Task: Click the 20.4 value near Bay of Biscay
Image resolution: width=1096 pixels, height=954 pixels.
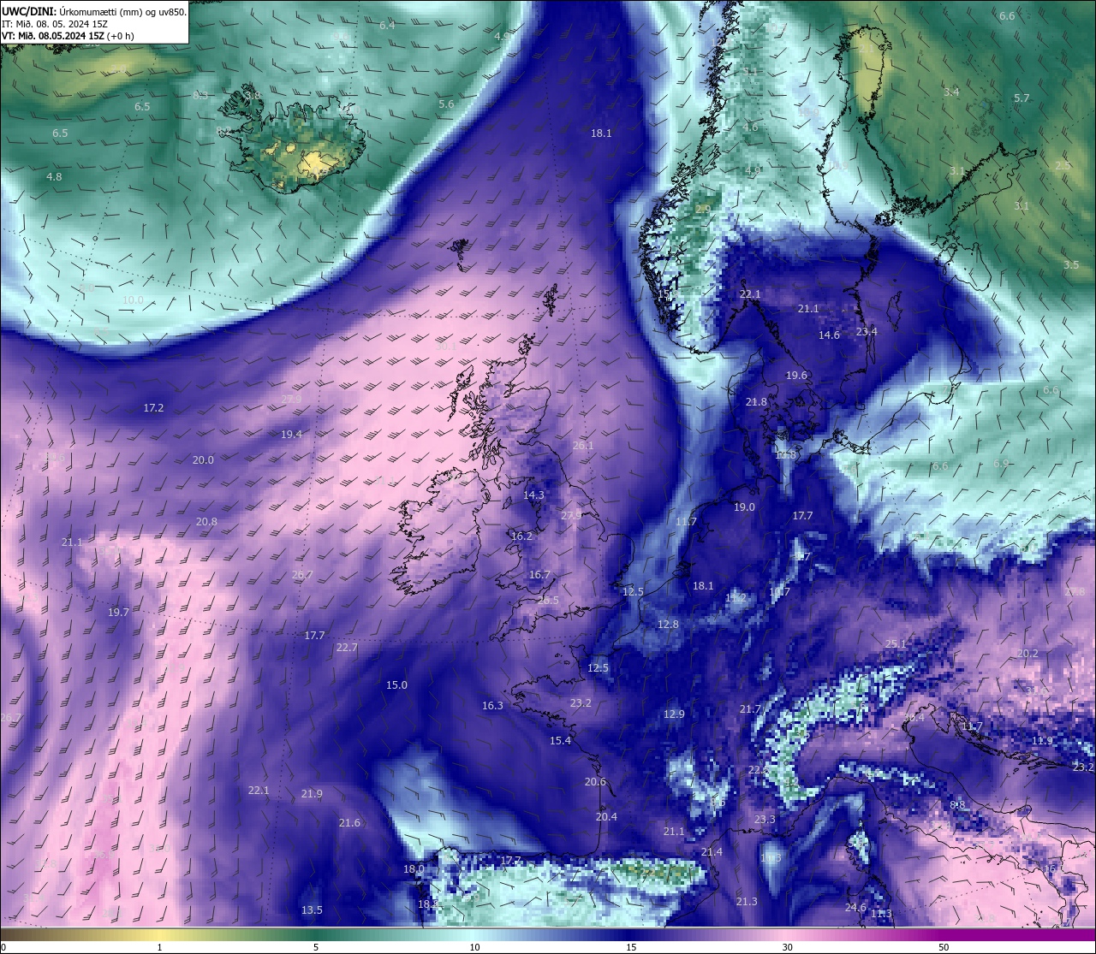Action: 606,817
